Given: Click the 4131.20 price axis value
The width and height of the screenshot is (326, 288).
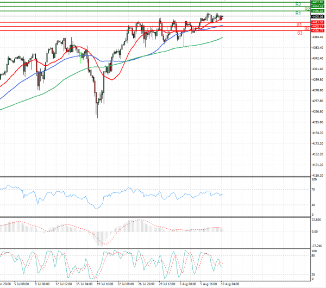Looking at the screenshot, I should point(318,165).
